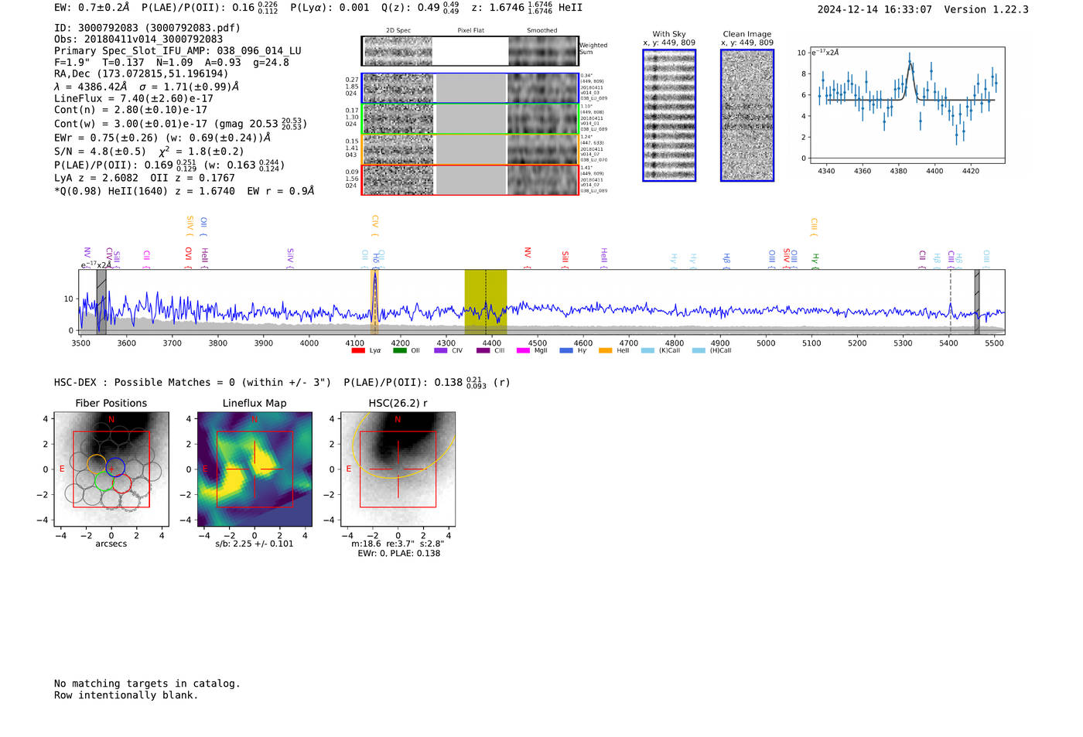Screen dimensions: 1083x737
Task: Open the With Sky cutout image
Action: tap(669, 115)
